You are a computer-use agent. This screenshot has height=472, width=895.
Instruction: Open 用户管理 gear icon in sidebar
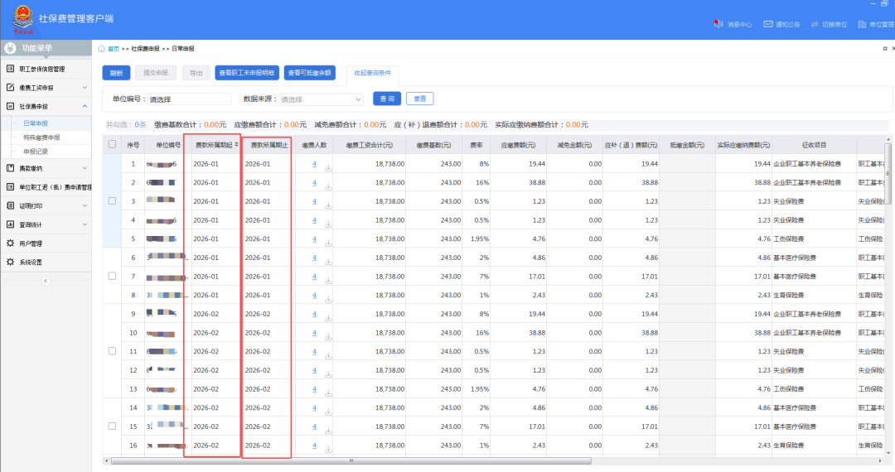[10, 243]
